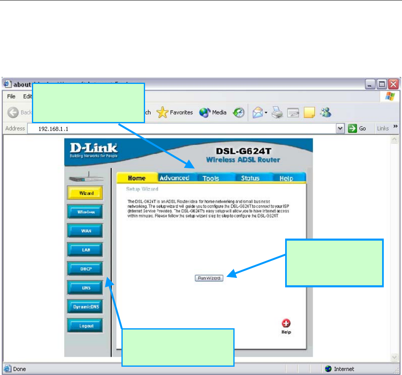Open the Messenger people icon
Viewport: 402px width, 375px height.
pyautogui.click(x=326, y=112)
